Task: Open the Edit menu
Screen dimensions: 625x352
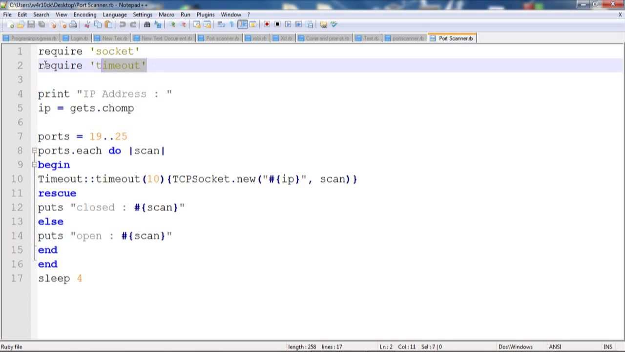Action: tap(22, 15)
